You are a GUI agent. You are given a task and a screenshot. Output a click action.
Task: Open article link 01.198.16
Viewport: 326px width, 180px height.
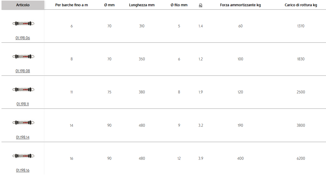tap(23, 170)
